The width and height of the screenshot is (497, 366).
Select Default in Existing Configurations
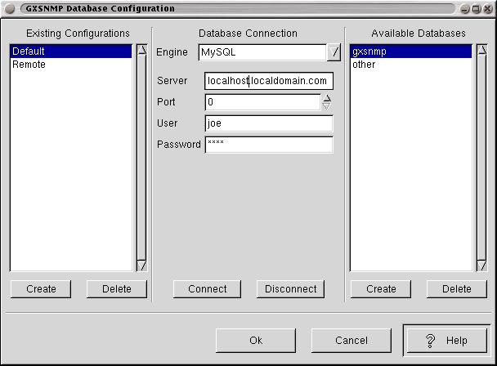pos(70,51)
